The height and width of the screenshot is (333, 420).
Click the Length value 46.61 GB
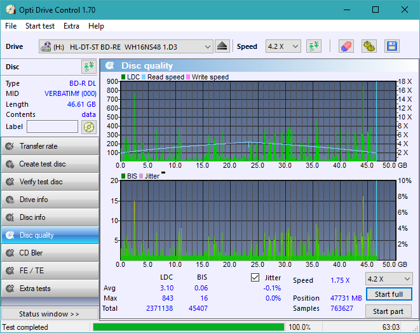tap(81, 104)
